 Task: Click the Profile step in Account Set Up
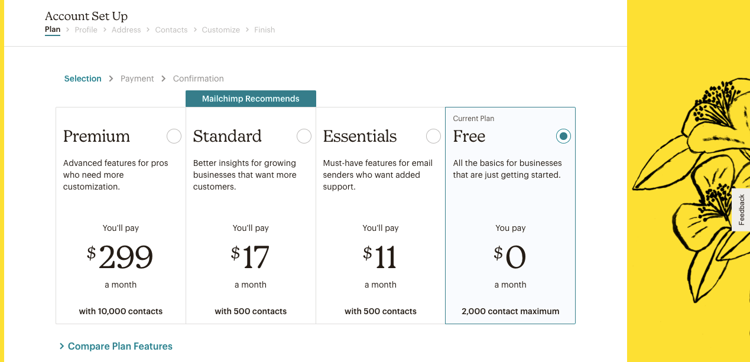pos(86,30)
